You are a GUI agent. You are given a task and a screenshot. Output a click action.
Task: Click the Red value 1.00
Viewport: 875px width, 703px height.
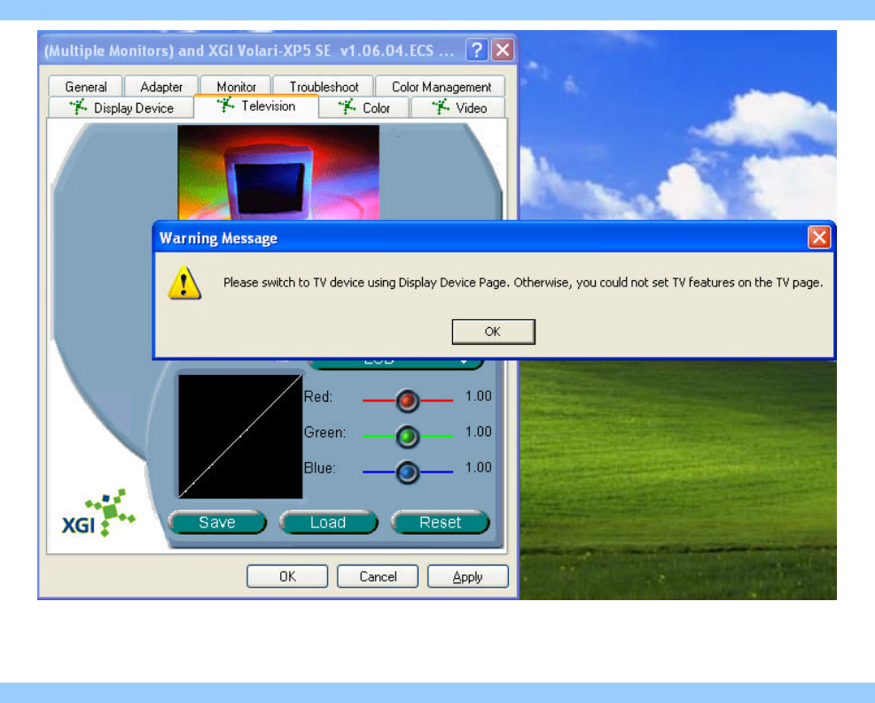478,396
